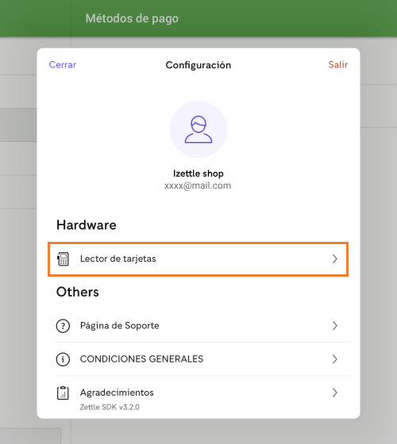Expand CONDICIONES GENERALES chevron arrow
397x444 pixels.
pos(335,359)
